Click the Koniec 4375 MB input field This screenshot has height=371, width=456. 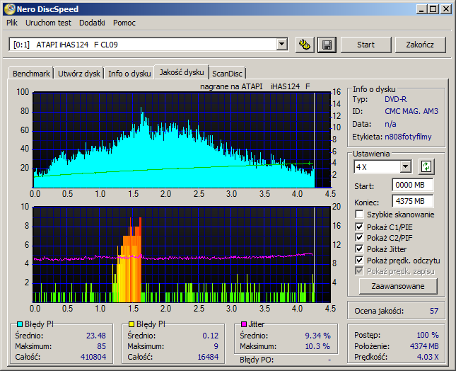point(412,201)
